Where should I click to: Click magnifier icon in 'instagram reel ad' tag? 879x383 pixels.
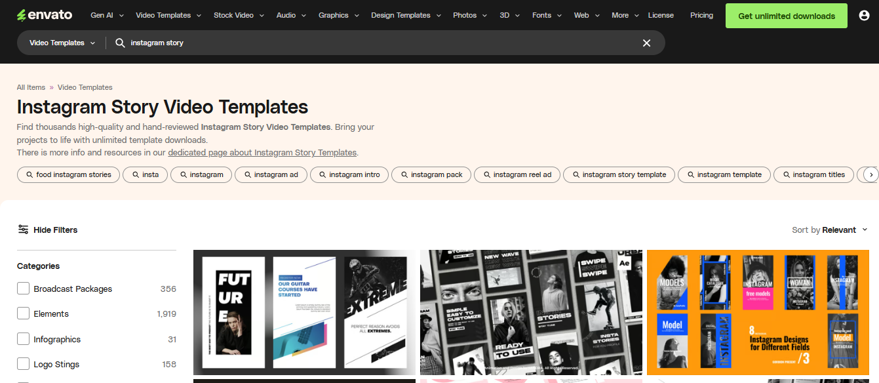[487, 174]
